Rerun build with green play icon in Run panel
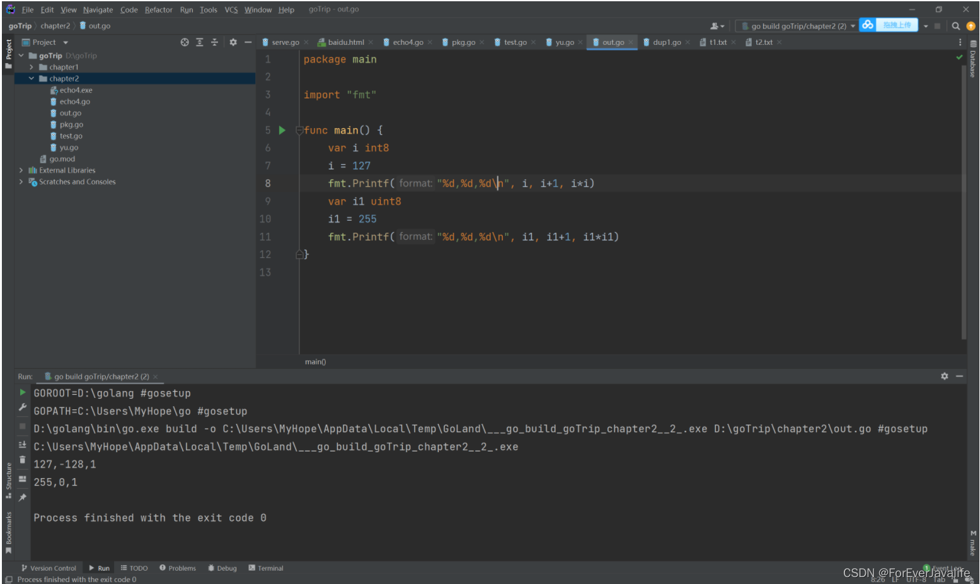This screenshot has height=584, width=980. tap(23, 392)
